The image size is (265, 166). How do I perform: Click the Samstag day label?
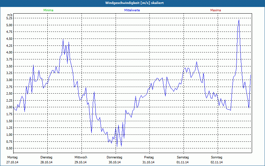pyautogui.click(x=183, y=157)
